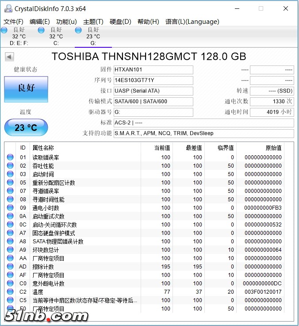Click status orb for G: disk
299x326 pixels.
[x=78, y=30]
